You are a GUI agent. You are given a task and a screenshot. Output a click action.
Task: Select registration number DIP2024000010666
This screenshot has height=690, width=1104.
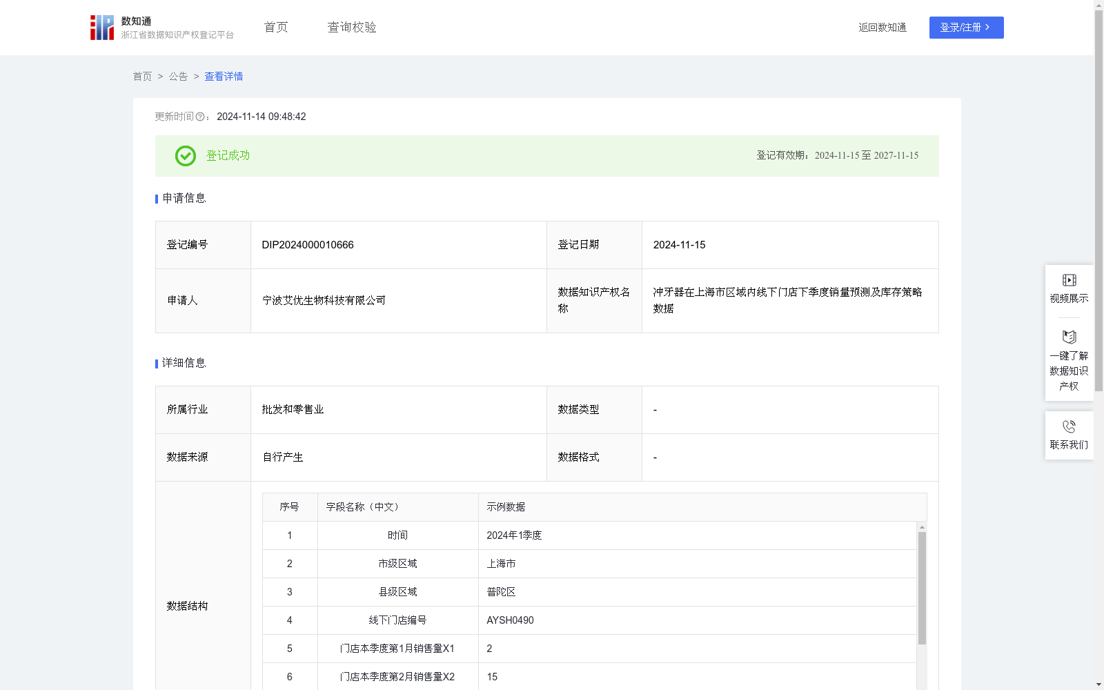(x=308, y=245)
